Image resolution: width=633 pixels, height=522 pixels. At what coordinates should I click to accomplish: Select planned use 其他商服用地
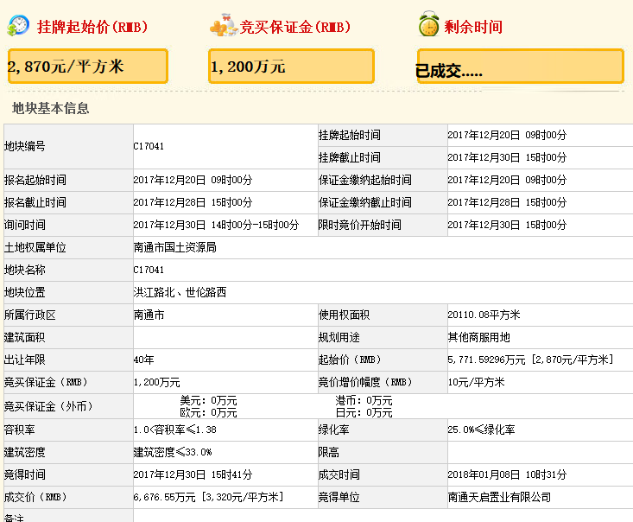[478, 337]
